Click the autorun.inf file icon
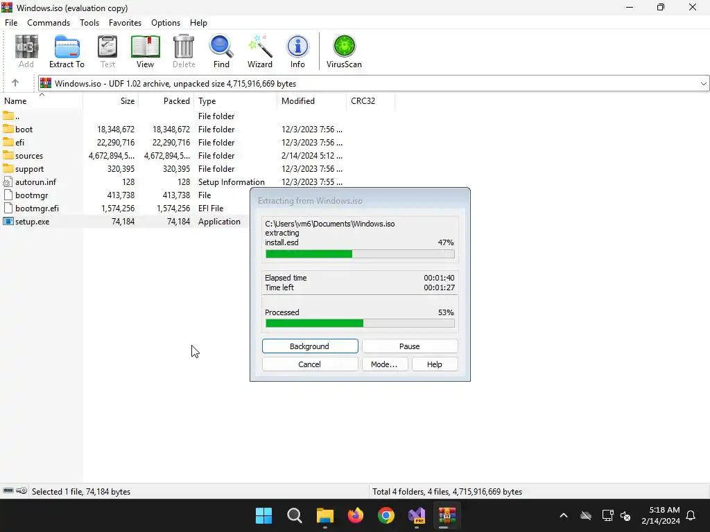Viewport: 710px width, 532px height. click(x=8, y=182)
